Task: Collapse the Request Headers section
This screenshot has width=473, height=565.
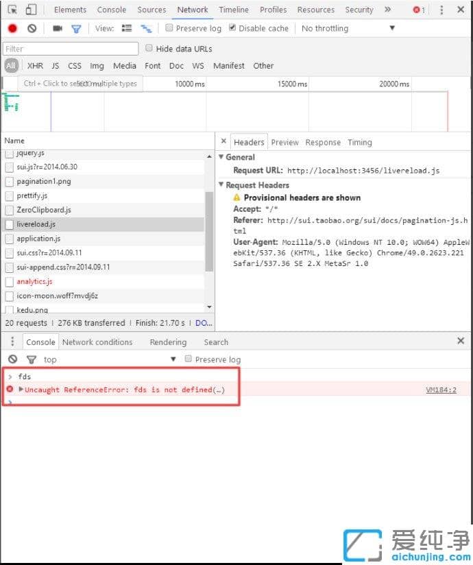Action: (221, 185)
